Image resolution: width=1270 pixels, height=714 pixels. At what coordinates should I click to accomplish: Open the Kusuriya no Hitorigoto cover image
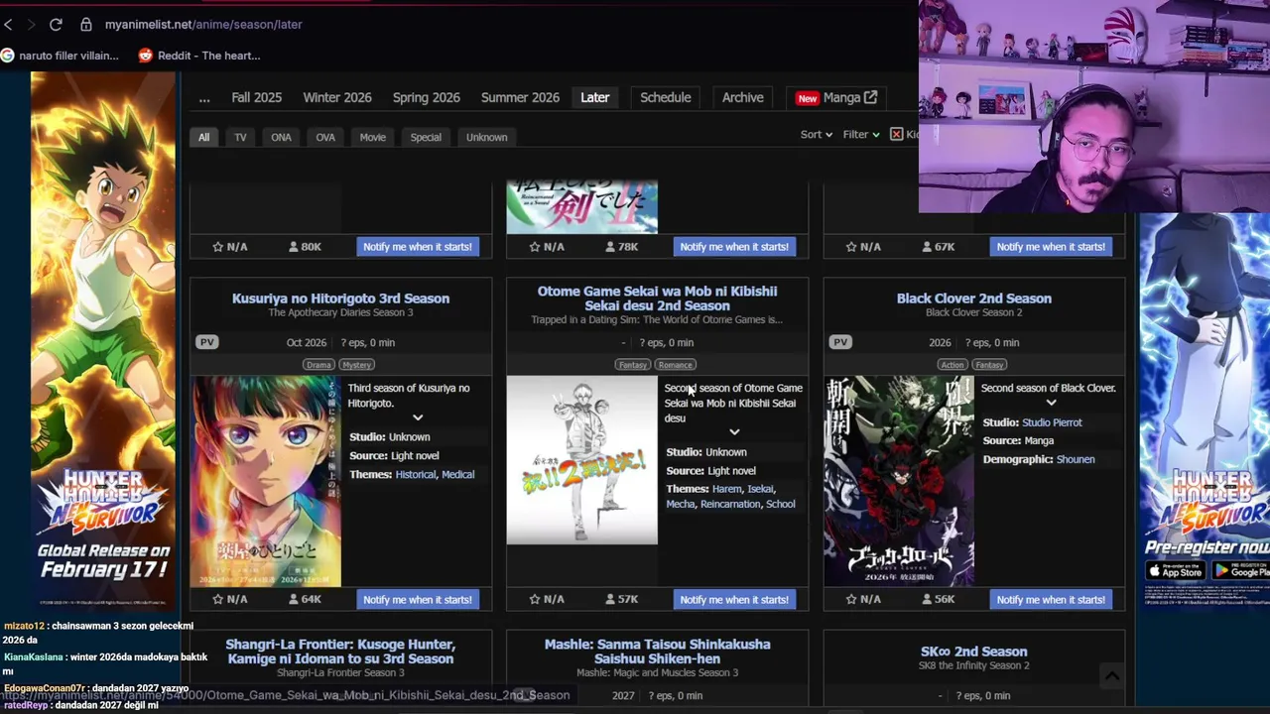point(265,481)
